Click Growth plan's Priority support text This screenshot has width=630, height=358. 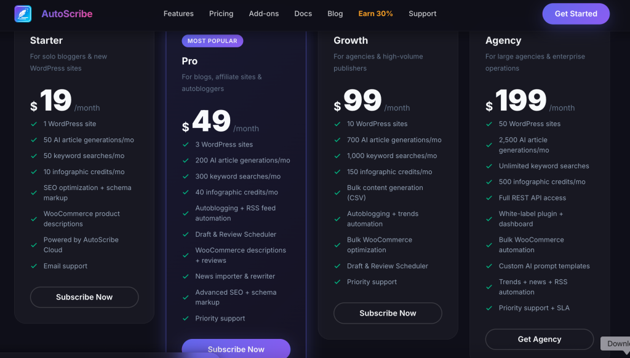372,282
